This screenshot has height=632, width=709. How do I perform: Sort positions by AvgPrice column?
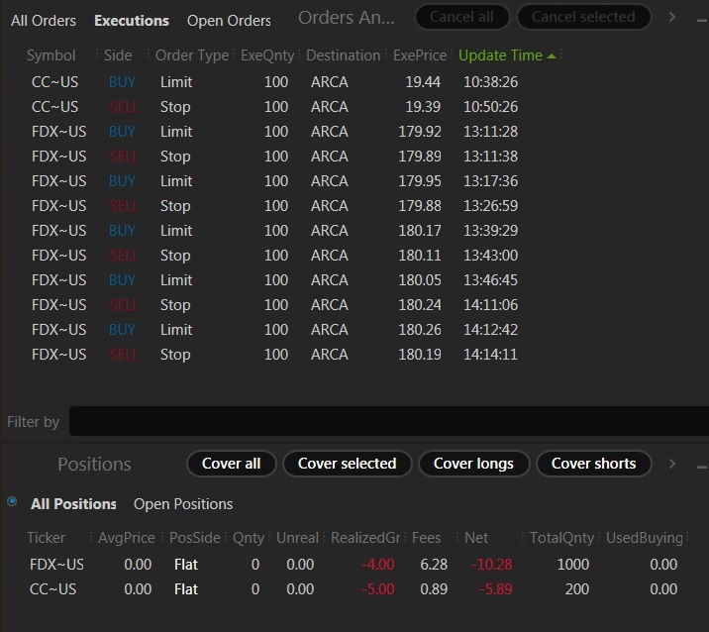(x=126, y=538)
